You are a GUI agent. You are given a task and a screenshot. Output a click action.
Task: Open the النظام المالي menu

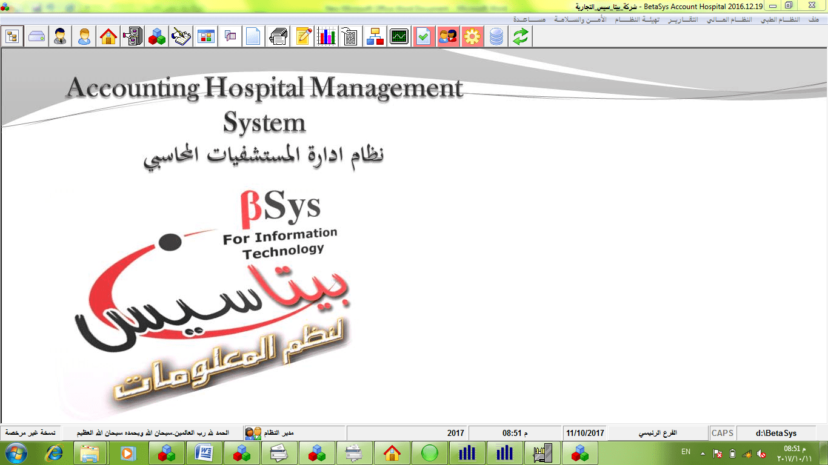(729, 19)
